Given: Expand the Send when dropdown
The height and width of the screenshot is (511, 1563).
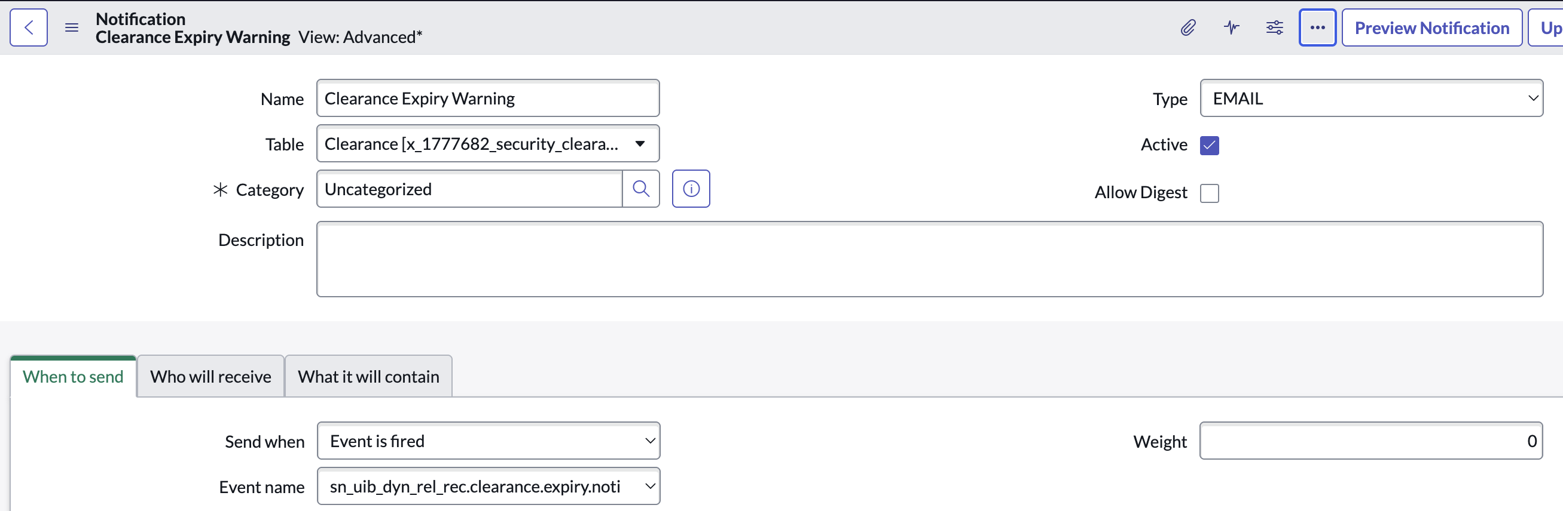Looking at the screenshot, I should (488, 441).
